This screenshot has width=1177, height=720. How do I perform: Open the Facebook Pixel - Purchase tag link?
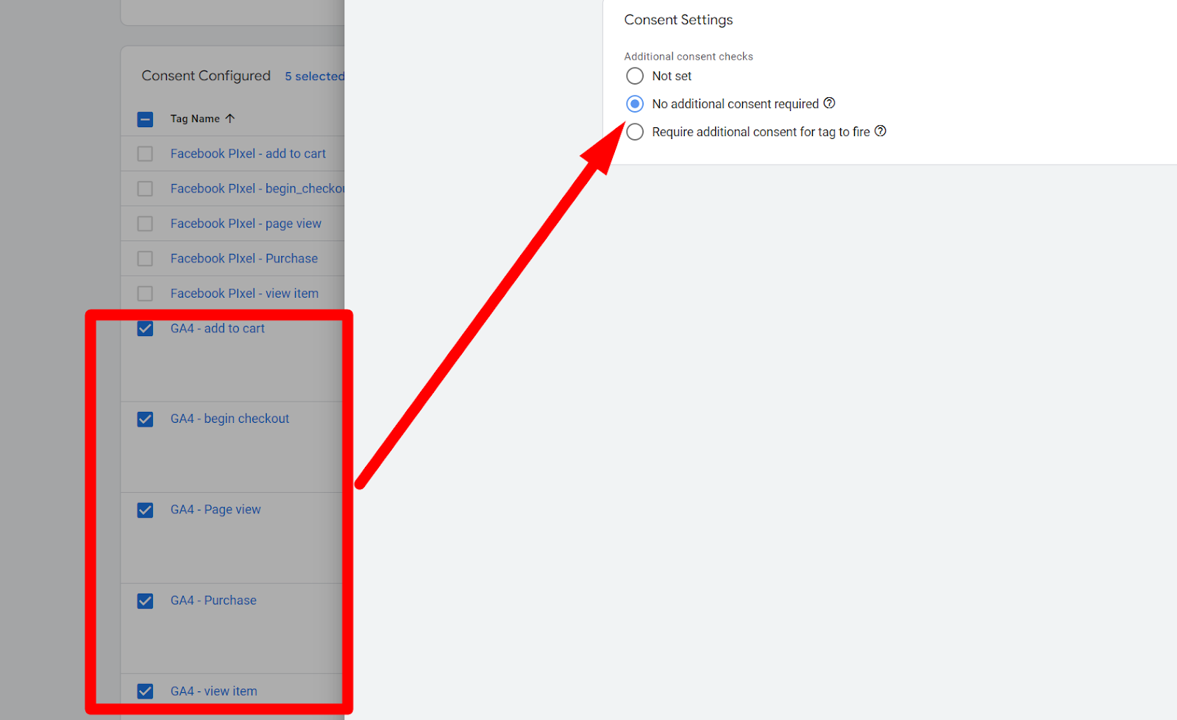coord(244,258)
